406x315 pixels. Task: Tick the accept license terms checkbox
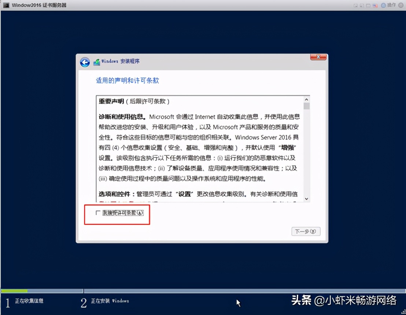tap(98, 213)
